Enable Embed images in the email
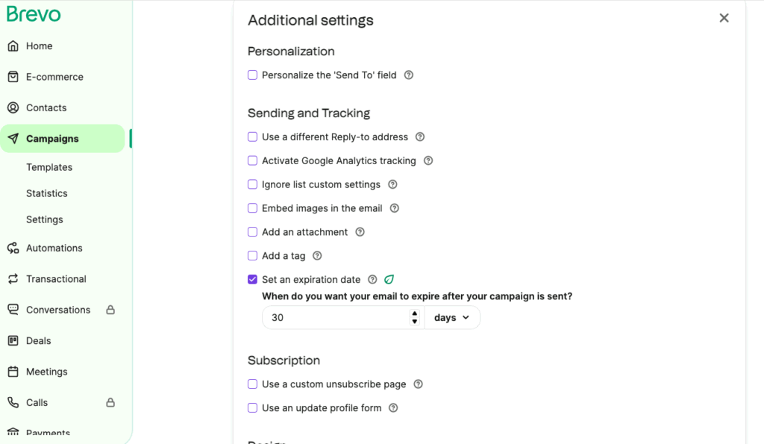The image size is (764, 444). coord(252,208)
